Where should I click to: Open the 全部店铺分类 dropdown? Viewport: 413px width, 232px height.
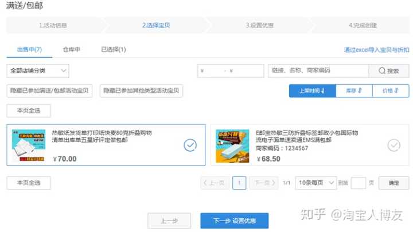click(x=38, y=71)
